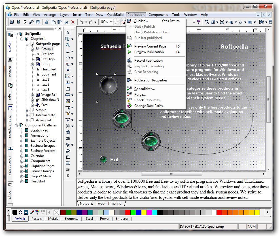Click the swap colors circular arrows icon
The width and height of the screenshot is (280, 237).
pyautogui.click(x=20, y=212)
